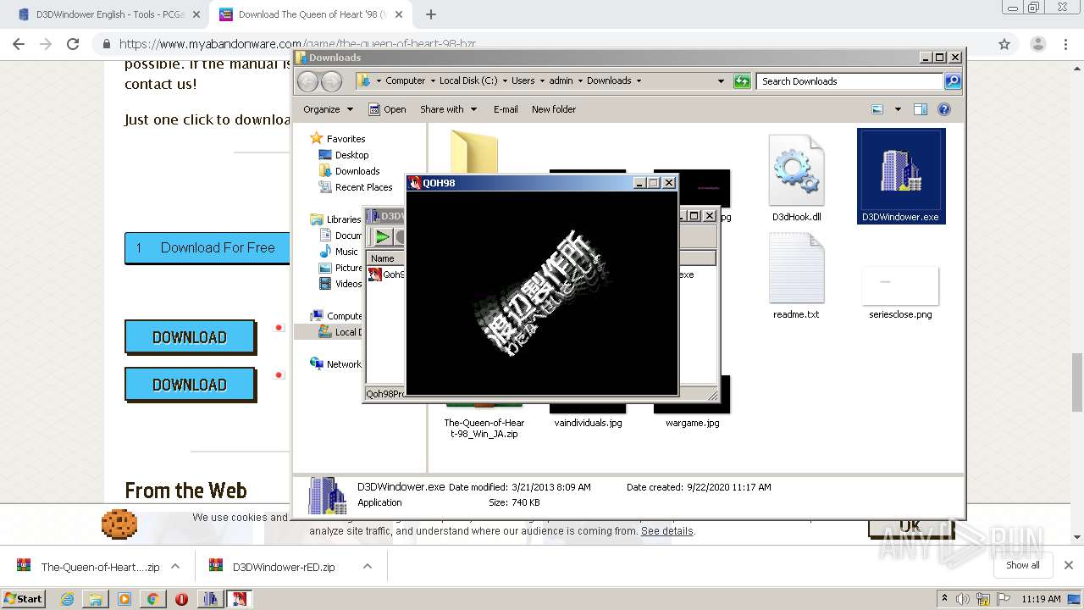Open Internet Explorer from taskbar

(67, 599)
